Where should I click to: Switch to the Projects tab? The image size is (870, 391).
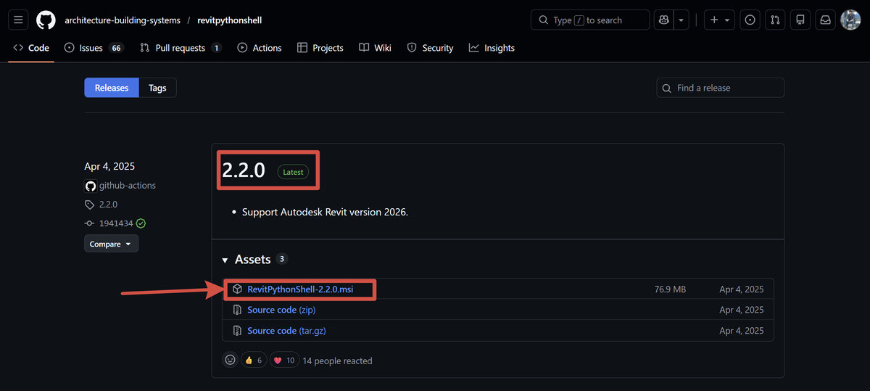tap(320, 48)
